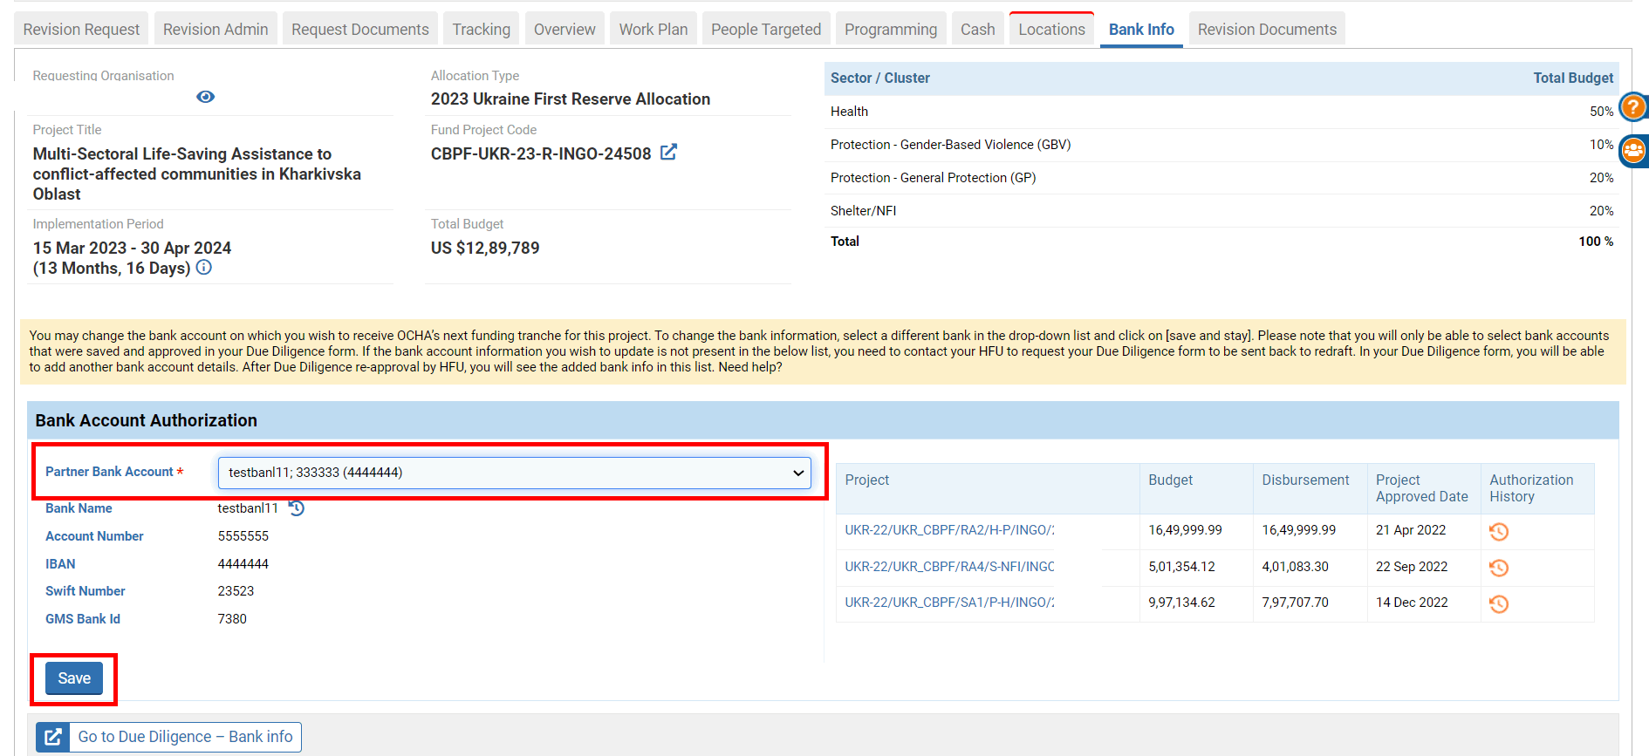Click IBAN value 4444444
Screen dimensions: 1649x756
tap(243, 564)
